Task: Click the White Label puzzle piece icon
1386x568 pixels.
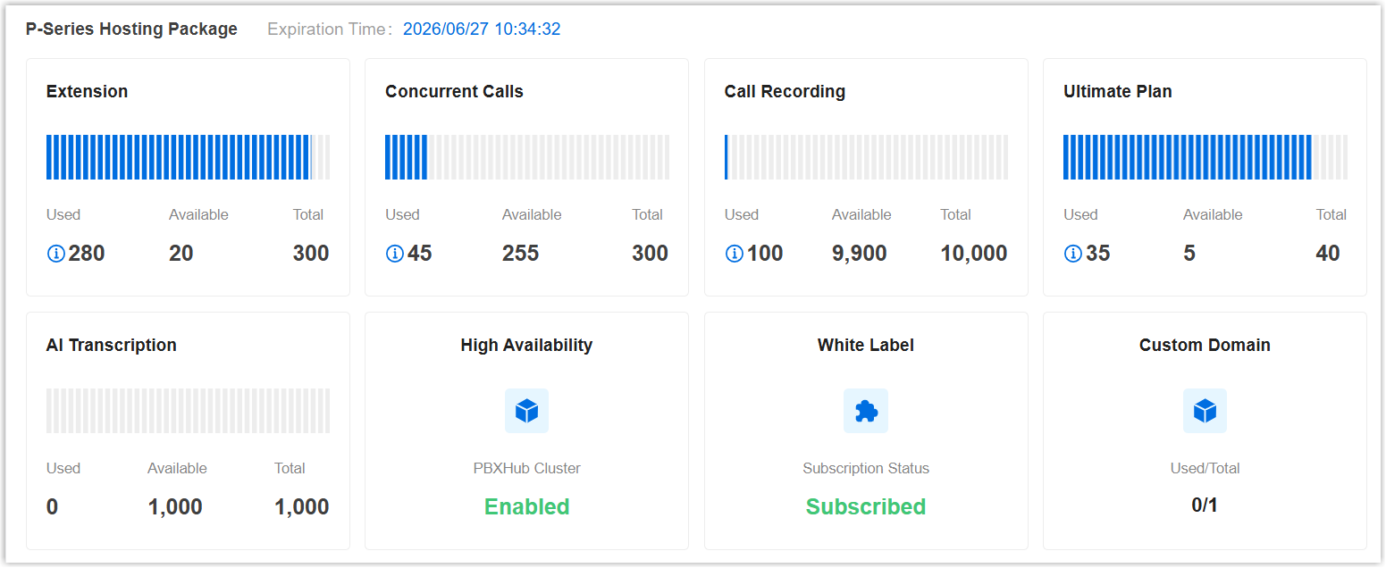Action: (866, 411)
